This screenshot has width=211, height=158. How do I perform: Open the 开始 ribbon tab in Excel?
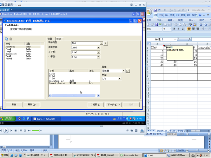(161, 15)
